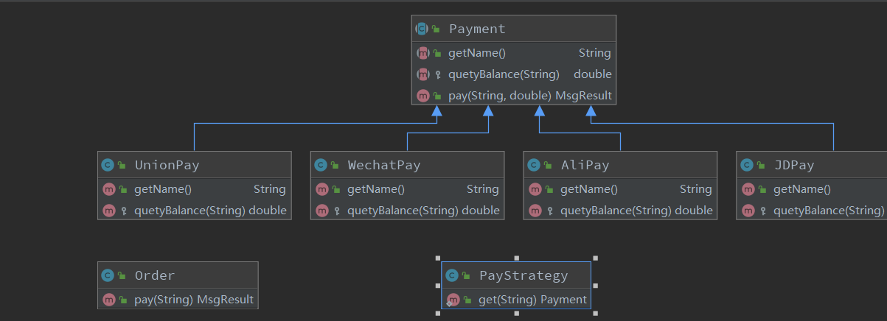Image resolution: width=887 pixels, height=321 pixels.
Task: Select quetyBalance(String) method in UnionPay
Action: pyautogui.click(x=193, y=211)
